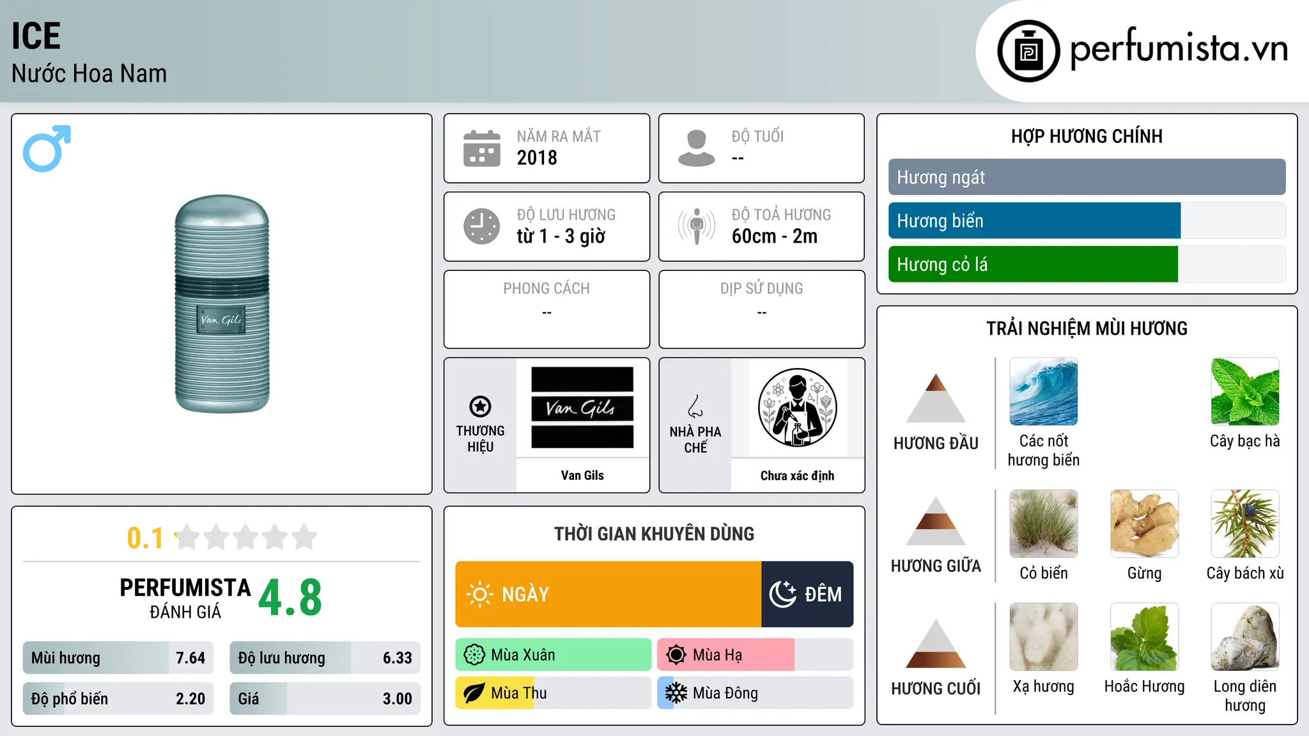The width and height of the screenshot is (1309, 736).
Task: Click the Hương biển accord bar
Action: click(x=1087, y=220)
